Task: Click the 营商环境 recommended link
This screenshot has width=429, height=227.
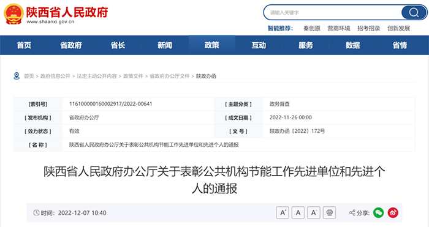Action: [339, 28]
